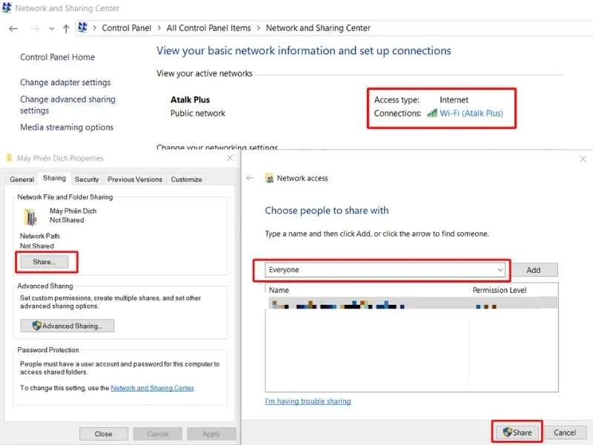This screenshot has width=593, height=445.
Task: Click the Share... button in Properties
Action: pyautogui.click(x=44, y=262)
